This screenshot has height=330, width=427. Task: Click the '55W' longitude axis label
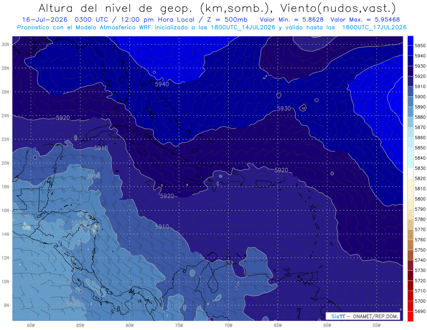pos(377,325)
